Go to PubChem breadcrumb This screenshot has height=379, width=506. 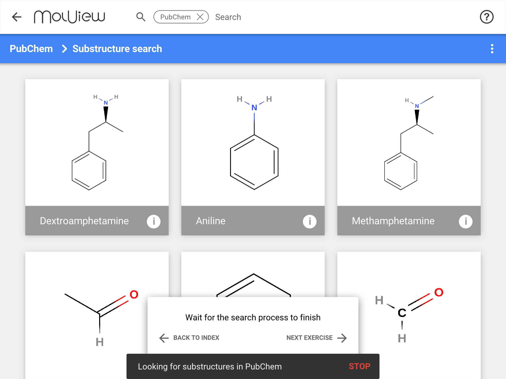[x=31, y=49]
